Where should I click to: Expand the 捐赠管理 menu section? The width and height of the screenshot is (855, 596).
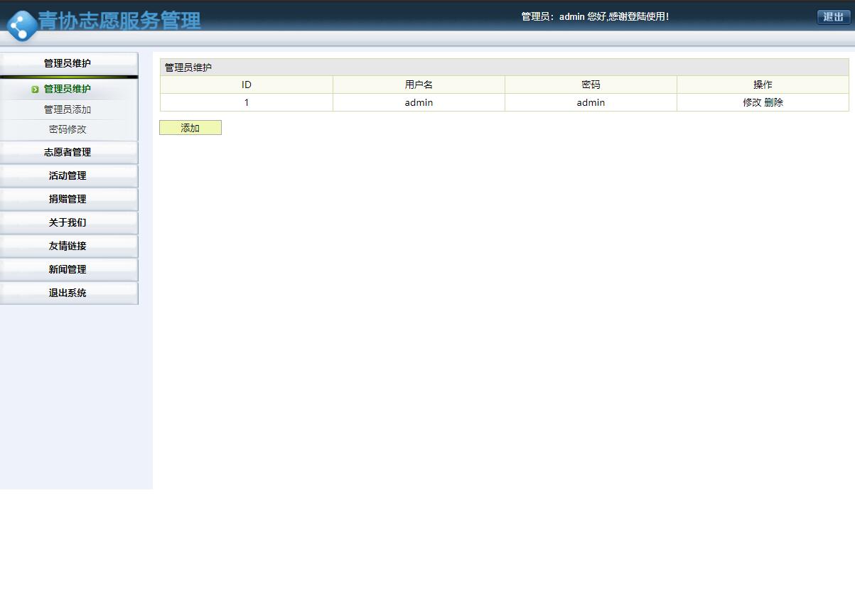[69, 199]
